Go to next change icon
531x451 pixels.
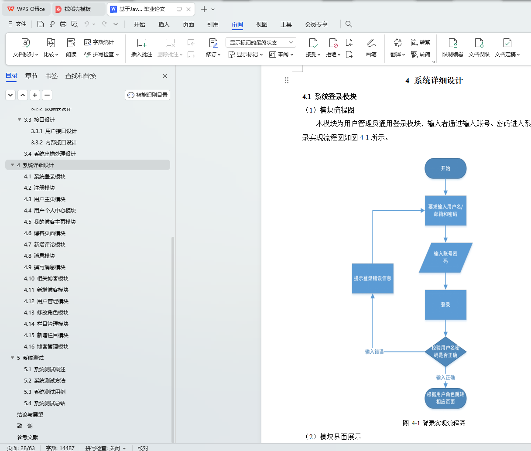point(349,55)
